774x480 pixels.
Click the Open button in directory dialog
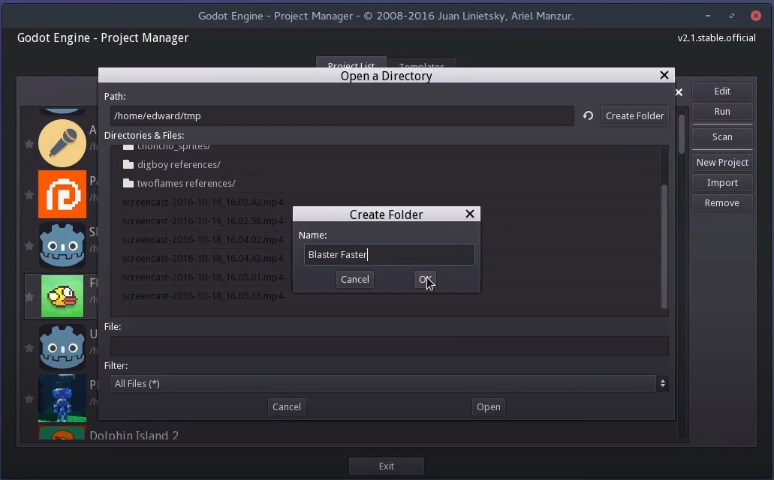pos(488,407)
